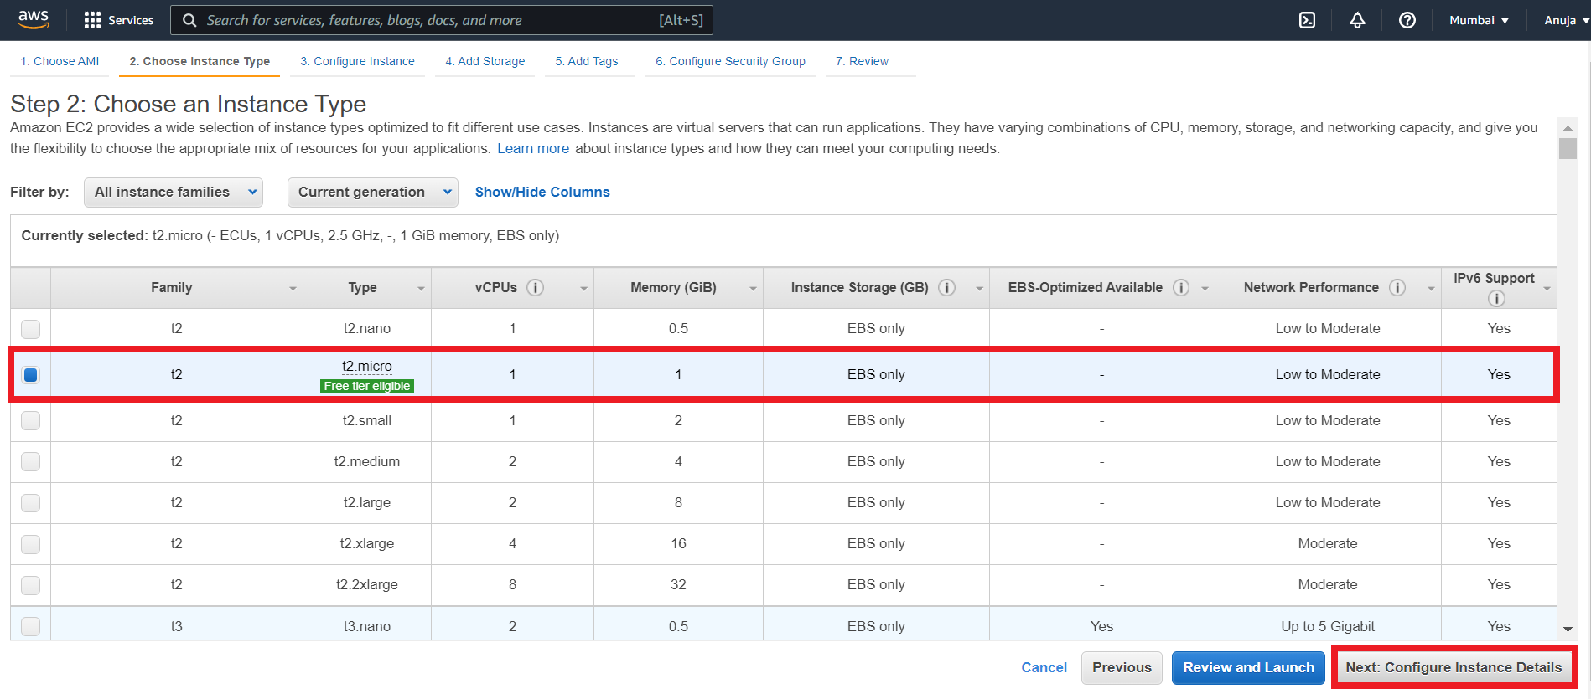Click the Review and Launch button
Screen dimensions: 1591x699
[1248, 667]
